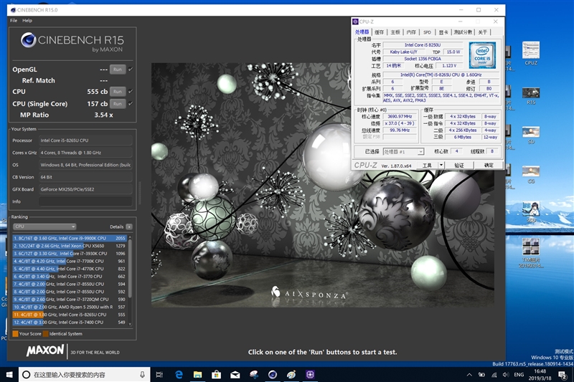Click the 验证 (Validate) button in CPU-Z
The width and height of the screenshot is (574, 382).
459,165
